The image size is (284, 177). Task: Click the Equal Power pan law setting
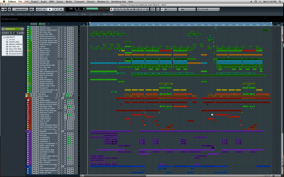point(108,14)
